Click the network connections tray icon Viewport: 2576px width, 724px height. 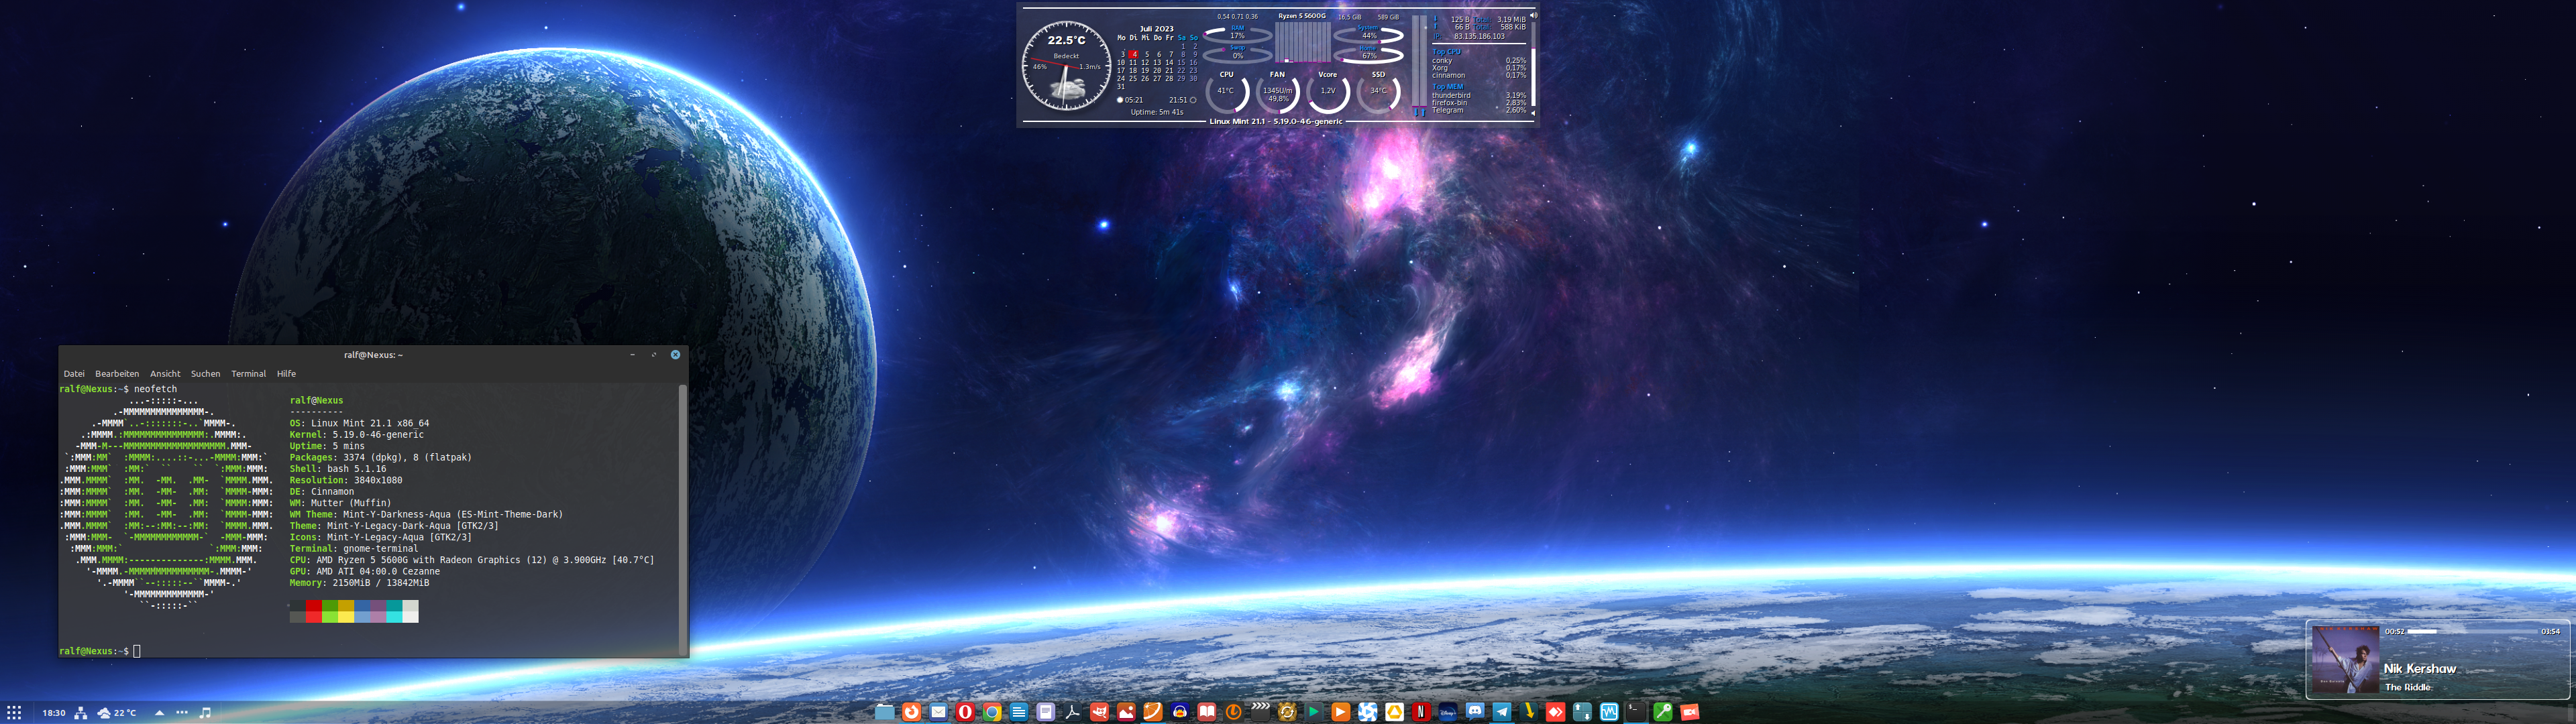click(x=81, y=713)
